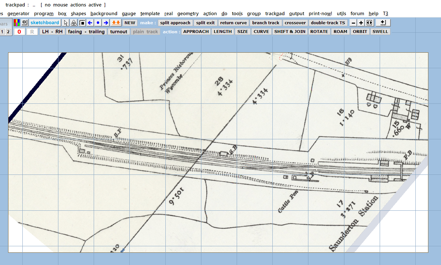
Task: Click the orange double down arrows icon
Action: coord(116,23)
